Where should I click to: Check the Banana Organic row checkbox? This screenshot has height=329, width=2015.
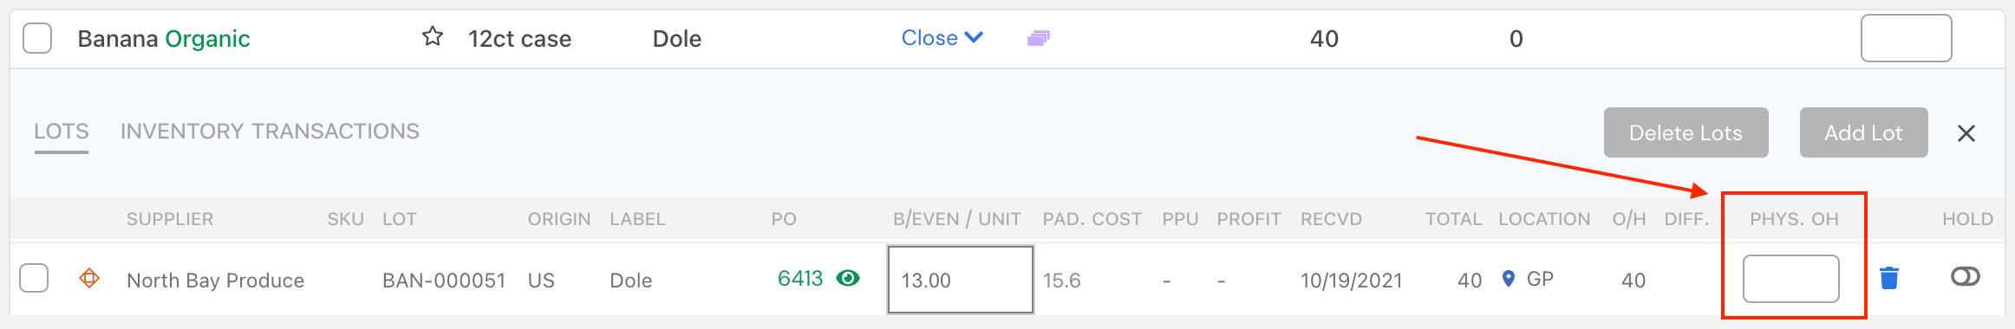click(x=37, y=38)
